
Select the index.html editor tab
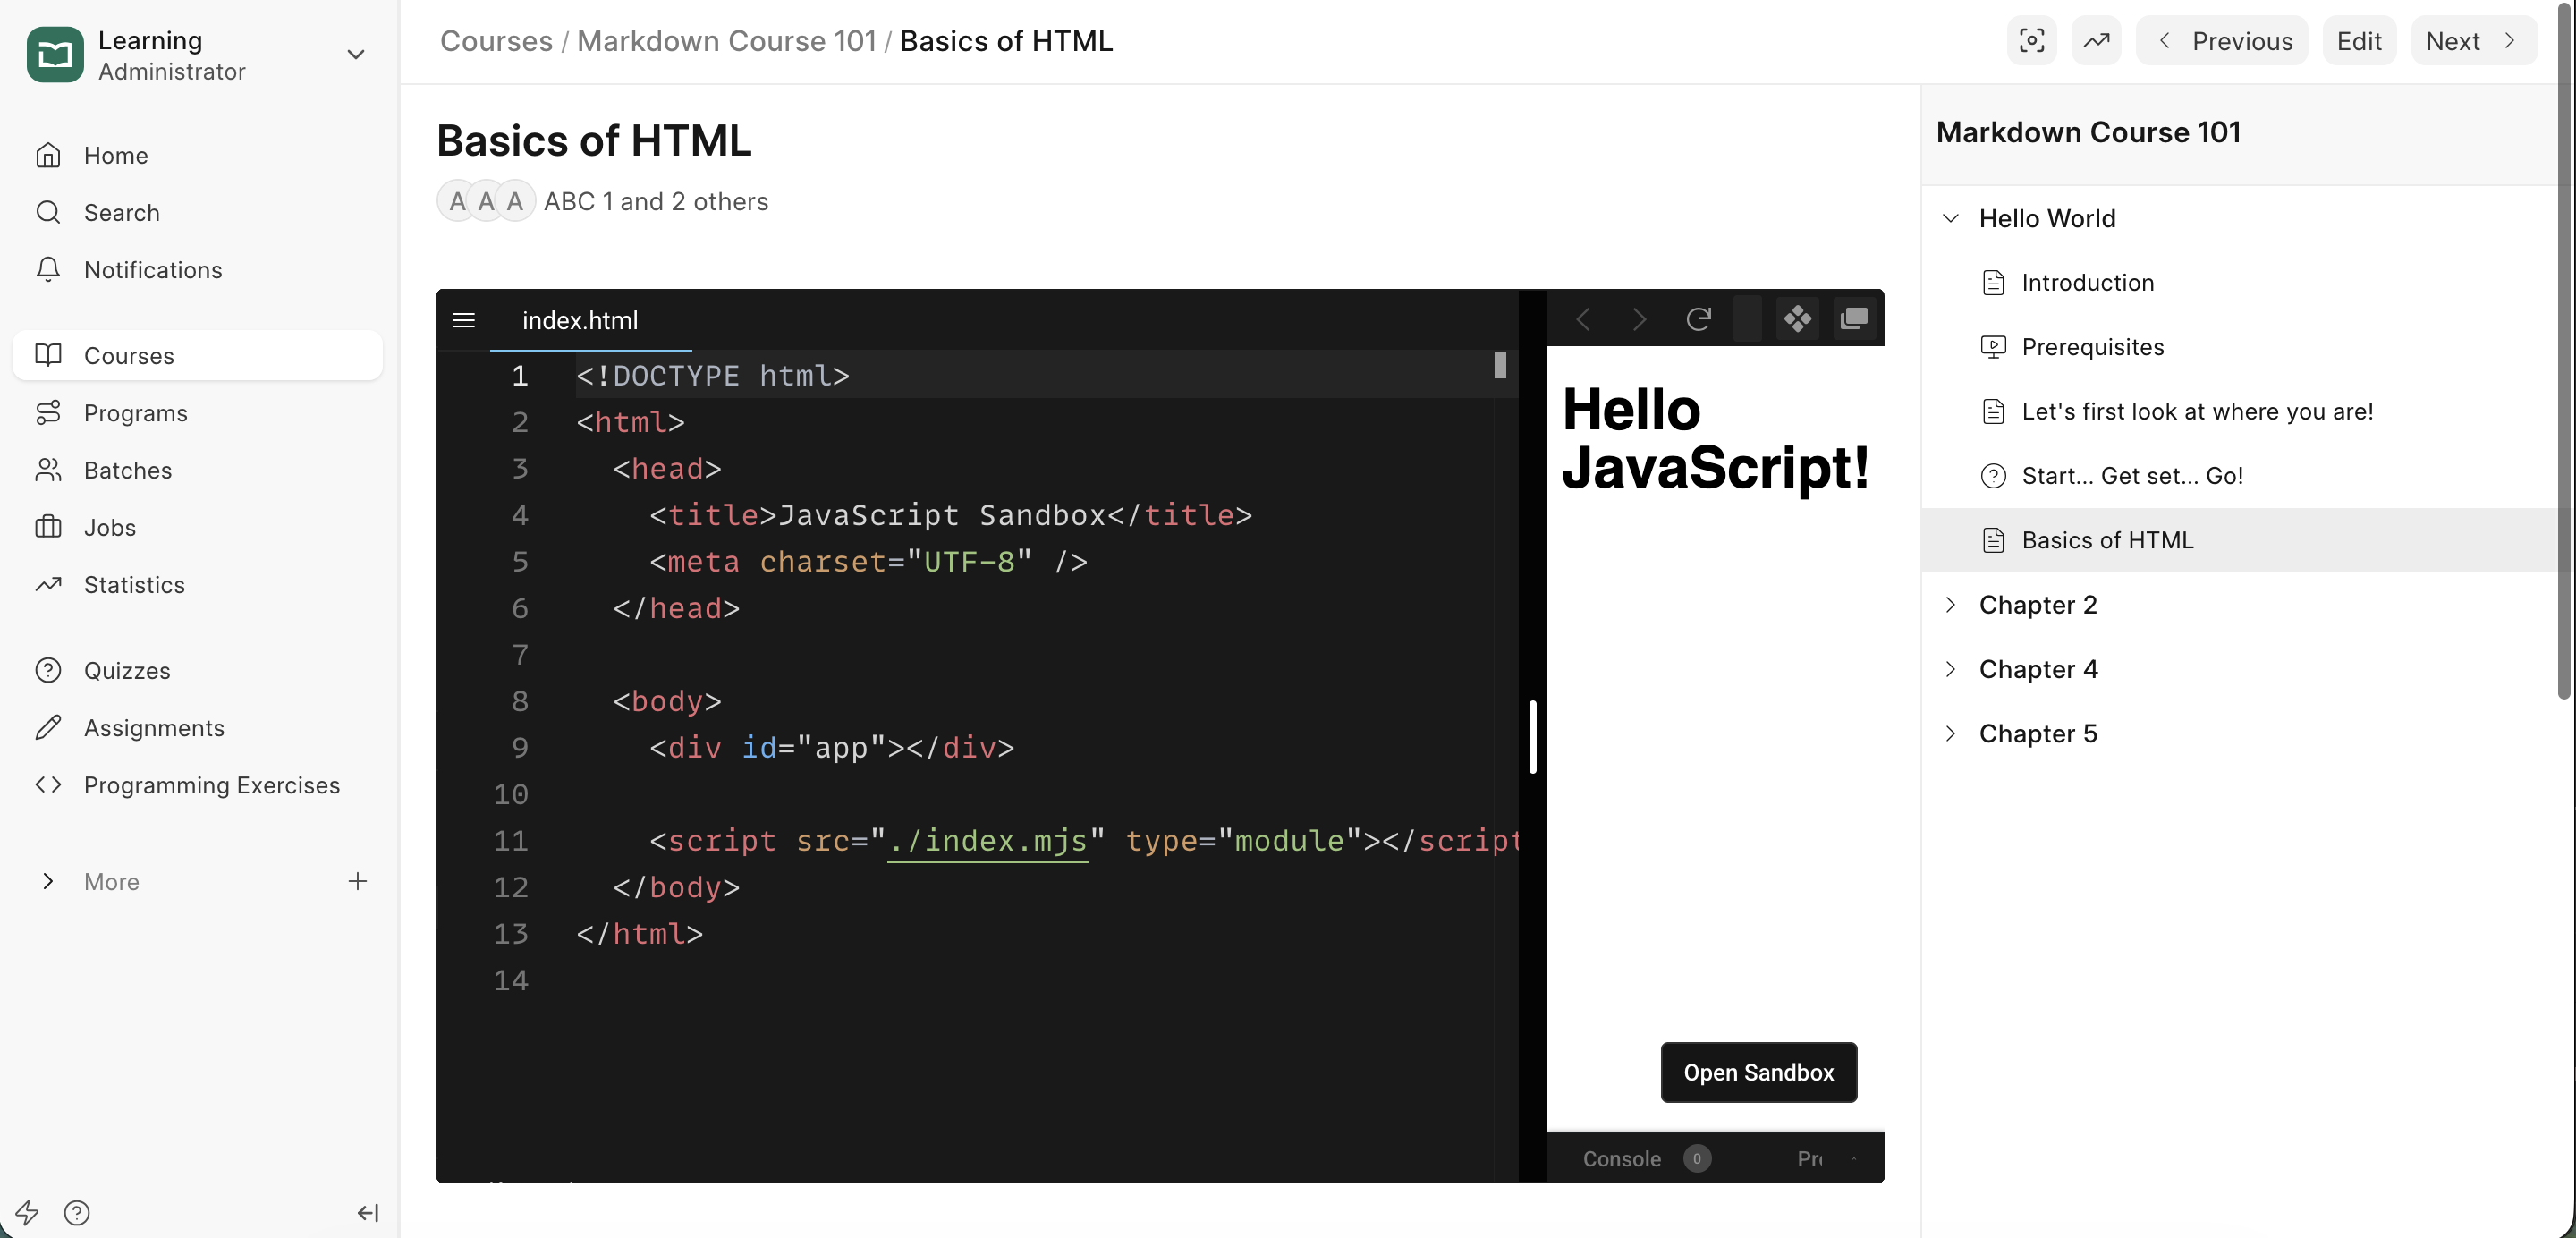pos(580,320)
